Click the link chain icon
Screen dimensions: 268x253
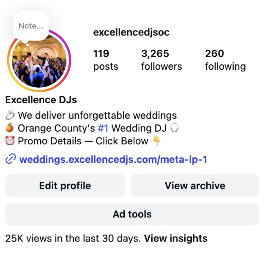click(11, 159)
